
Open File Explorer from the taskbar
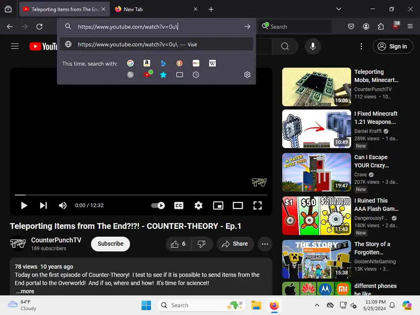256,305
